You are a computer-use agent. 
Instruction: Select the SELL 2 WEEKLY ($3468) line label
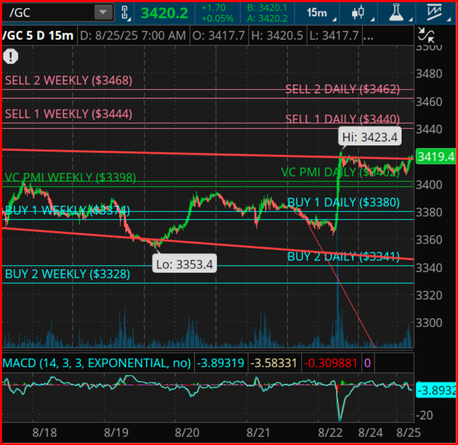pos(68,80)
